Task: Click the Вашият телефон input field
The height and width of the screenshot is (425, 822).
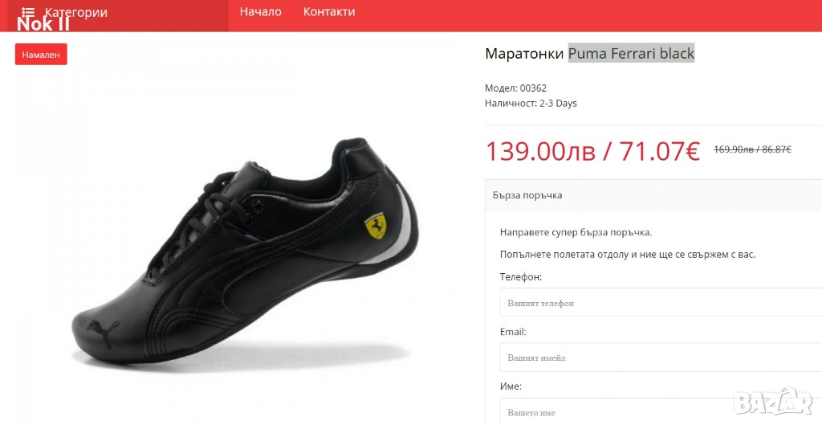Action: pyautogui.click(x=661, y=302)
